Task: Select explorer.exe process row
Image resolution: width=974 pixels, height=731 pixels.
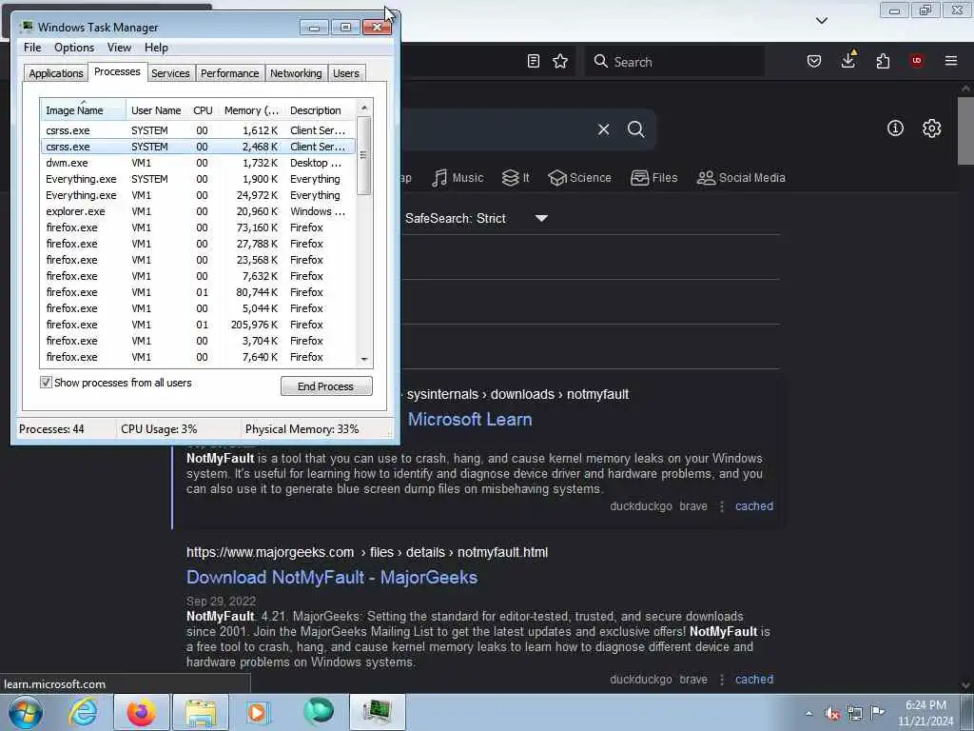Action: coord(198,211)
